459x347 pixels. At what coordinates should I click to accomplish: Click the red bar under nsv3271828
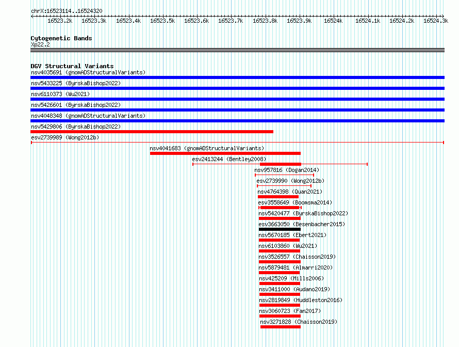(281, 327)
